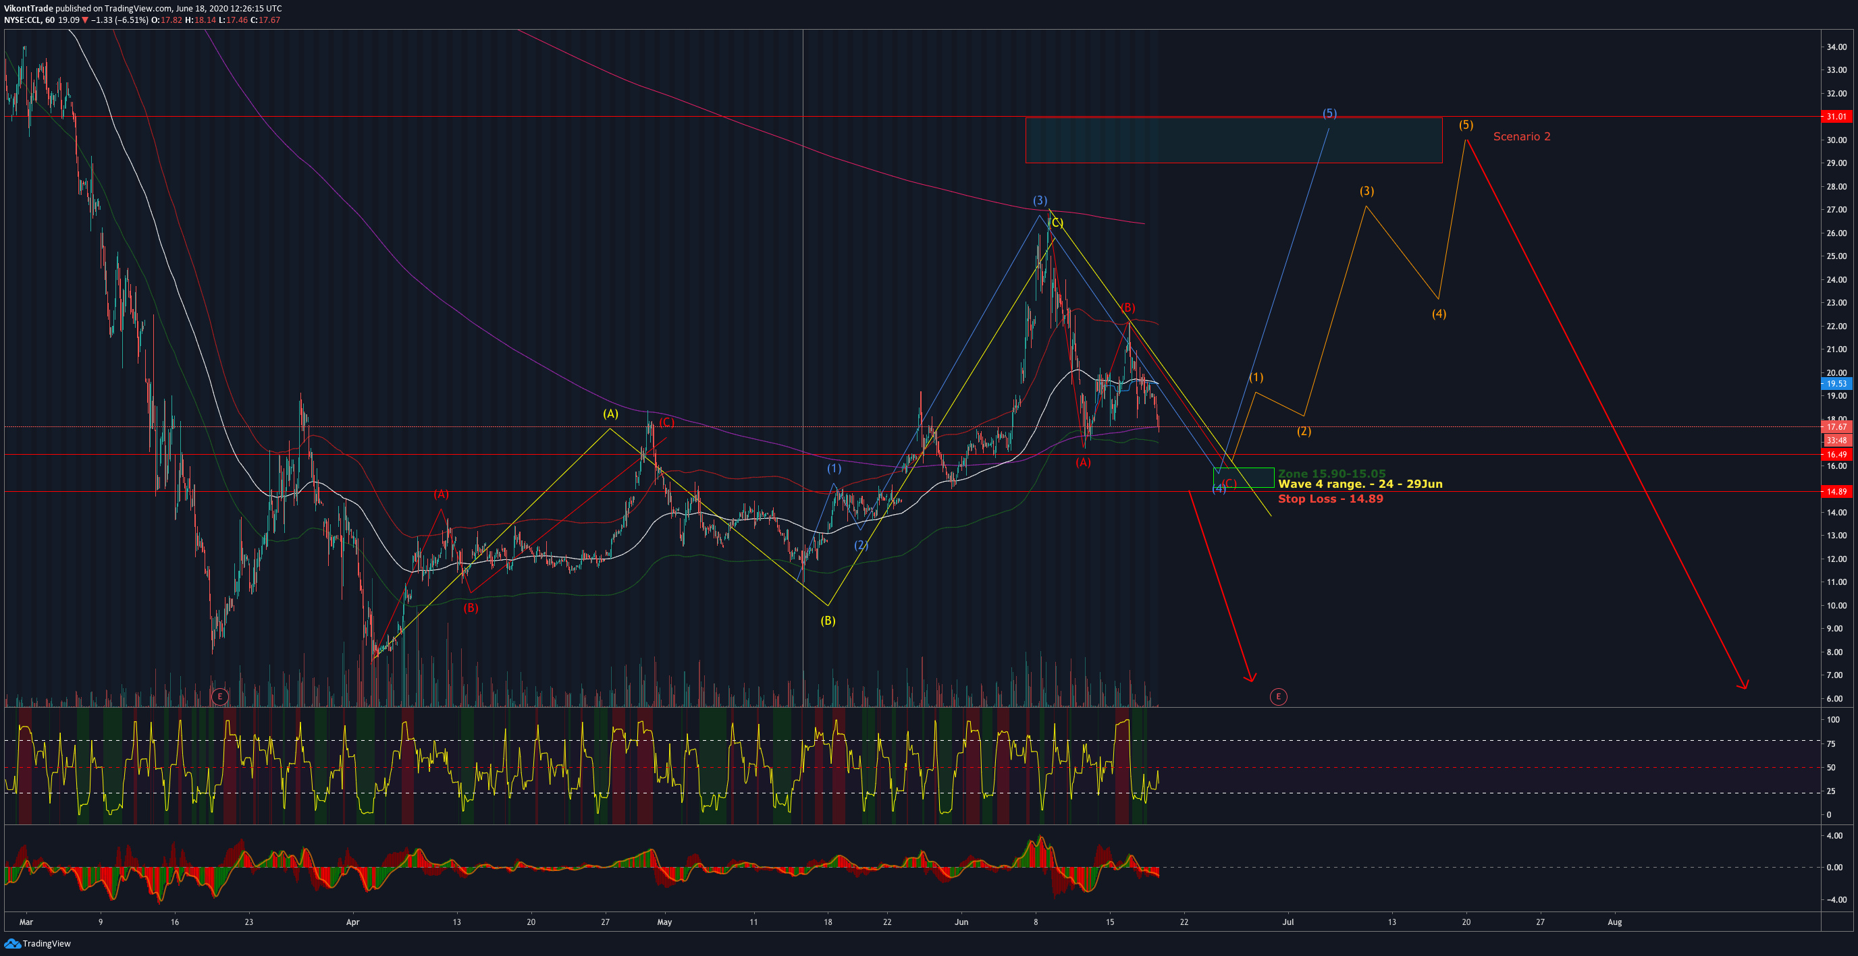This screenshot has height=956, width=1858.
Task: Select the blue (5) wave label
Action: 1329,113
